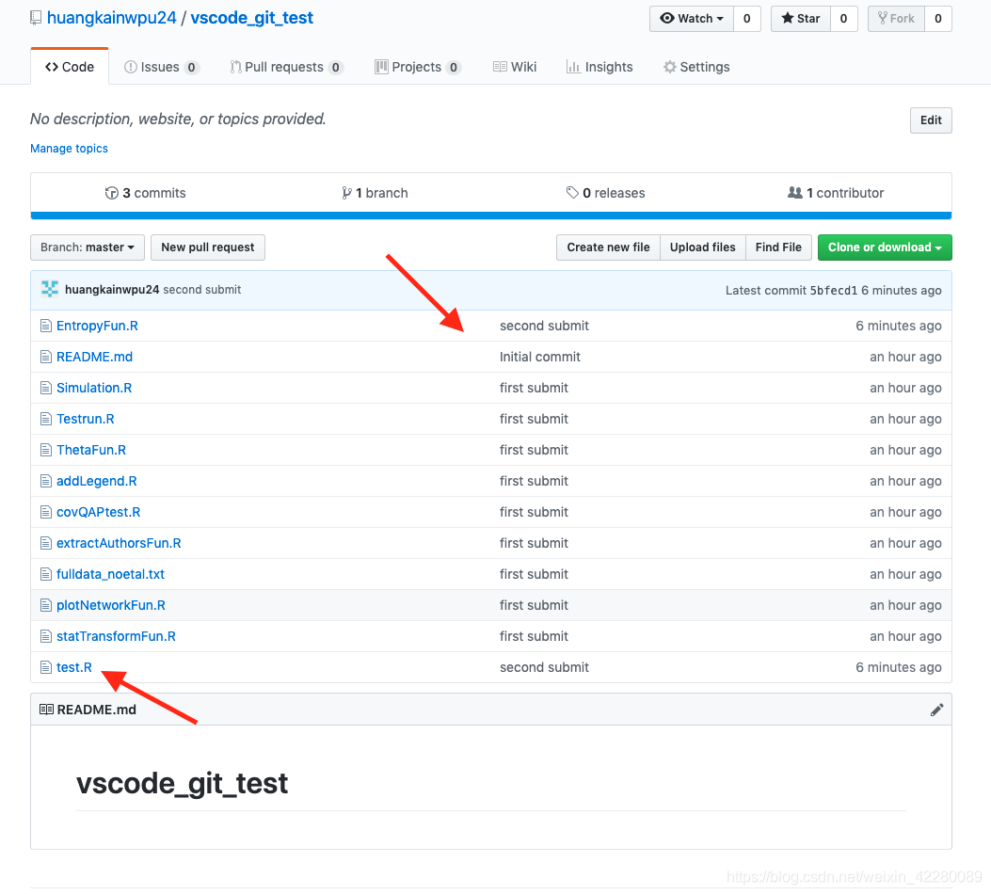The height and width of the screenshot is (894, 991).
Task: Open the Clone or download dropdown
Action: (884, 247)
